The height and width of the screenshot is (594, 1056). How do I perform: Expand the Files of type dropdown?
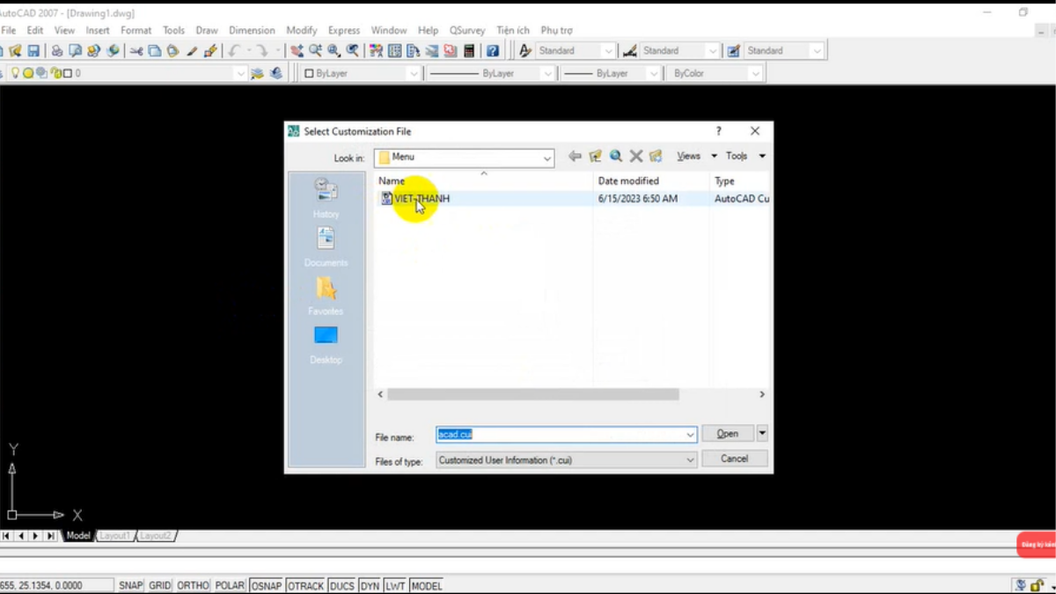pyautogui.click(x=690, y=460)
